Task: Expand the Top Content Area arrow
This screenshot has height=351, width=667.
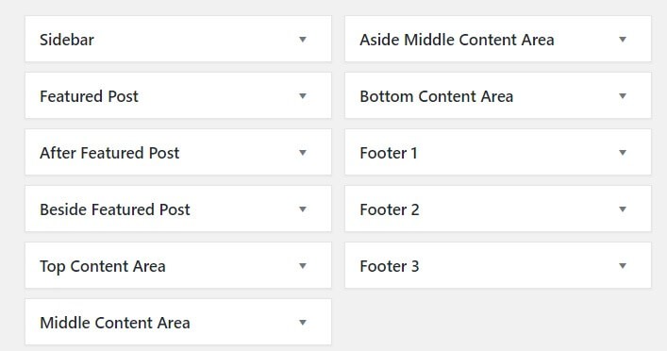Action: [x=303, y=266]
